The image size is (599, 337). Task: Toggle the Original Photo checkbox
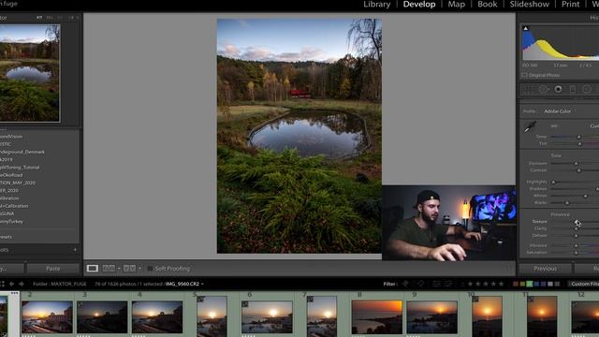click(524, 75)
